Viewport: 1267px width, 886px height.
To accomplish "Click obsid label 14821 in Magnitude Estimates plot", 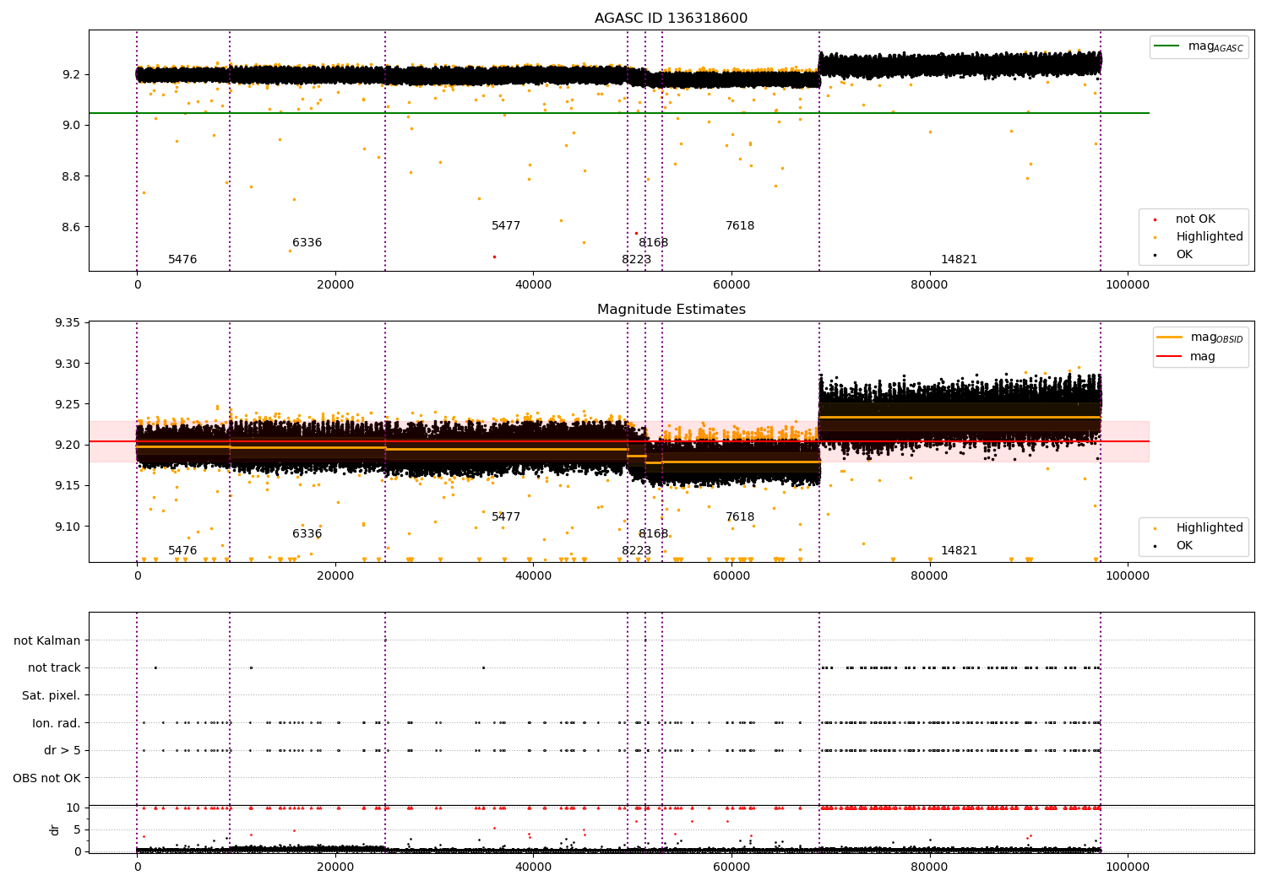I will (959, 551).
